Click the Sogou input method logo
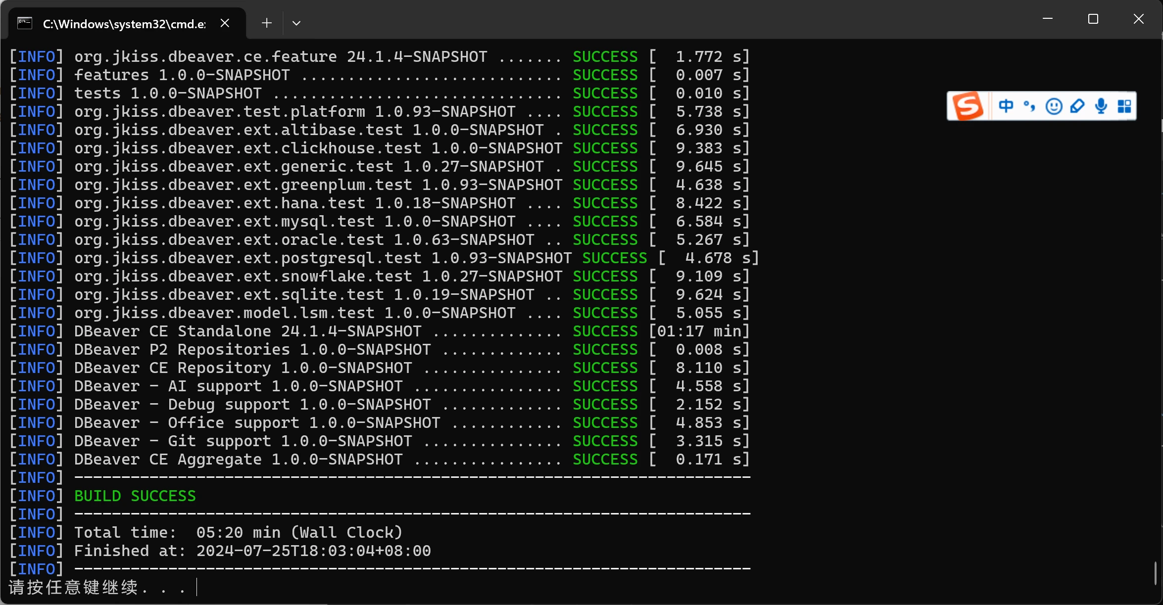This screenshot has height=605, width=1163. (x=968, y=106)
